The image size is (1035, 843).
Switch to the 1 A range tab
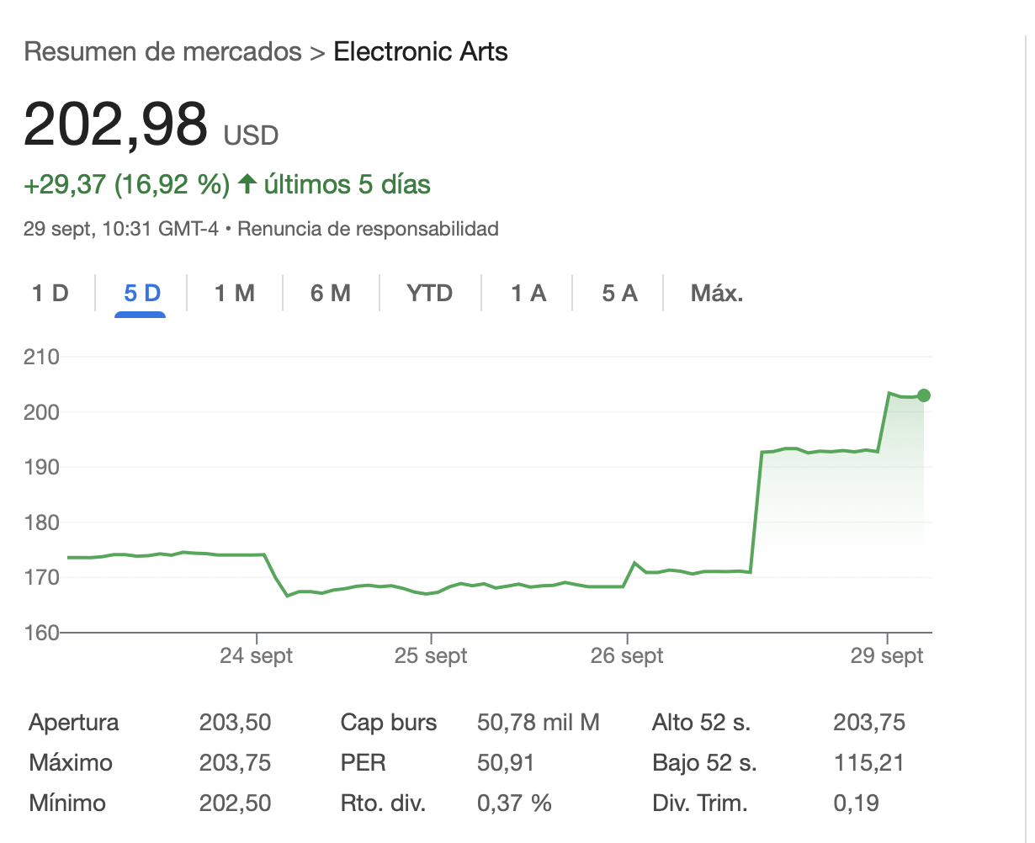point(528,294)
